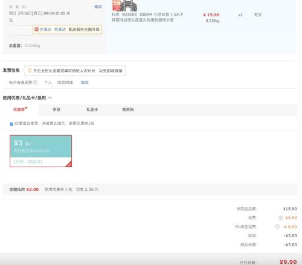The height and width of the screenshot is (265, 302).
Task: Click the info icon next to 运费
Action: tap(281, 217)
